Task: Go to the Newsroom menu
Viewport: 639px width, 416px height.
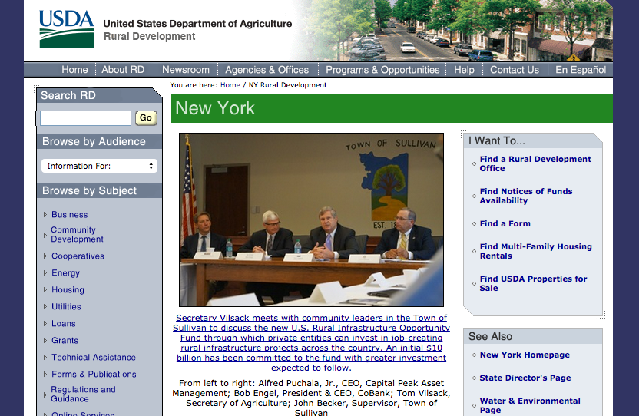Action: (186, 70)
